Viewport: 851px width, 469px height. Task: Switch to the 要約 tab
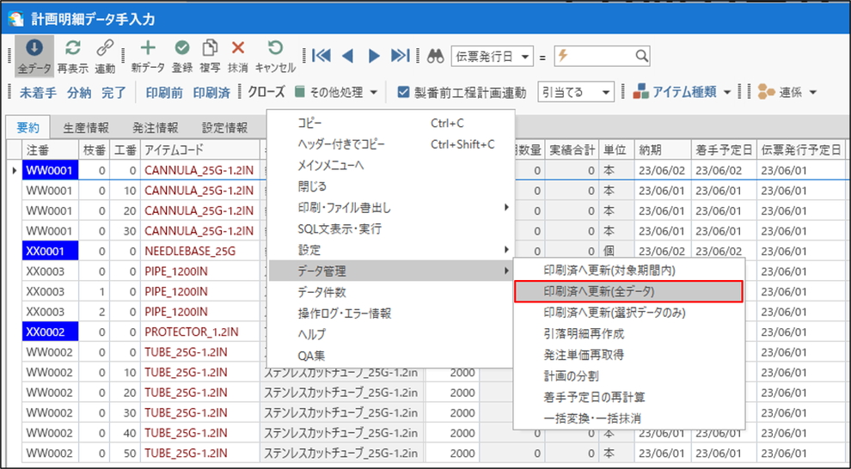28,127
